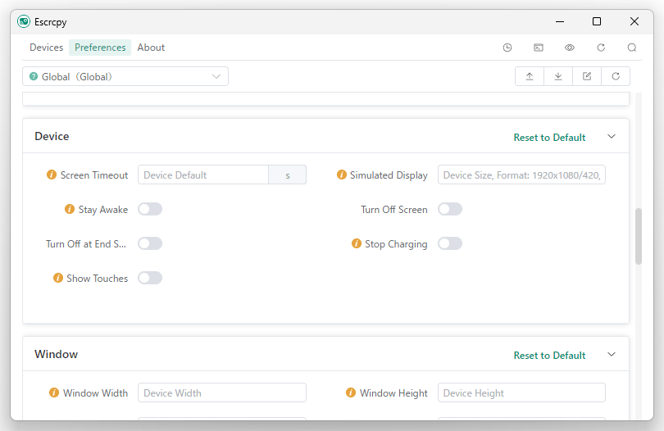Open the About tab
664x431 pixels.
point(151,48)
